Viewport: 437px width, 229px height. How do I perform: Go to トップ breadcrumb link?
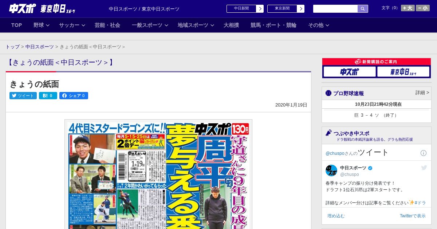point(13,47)
